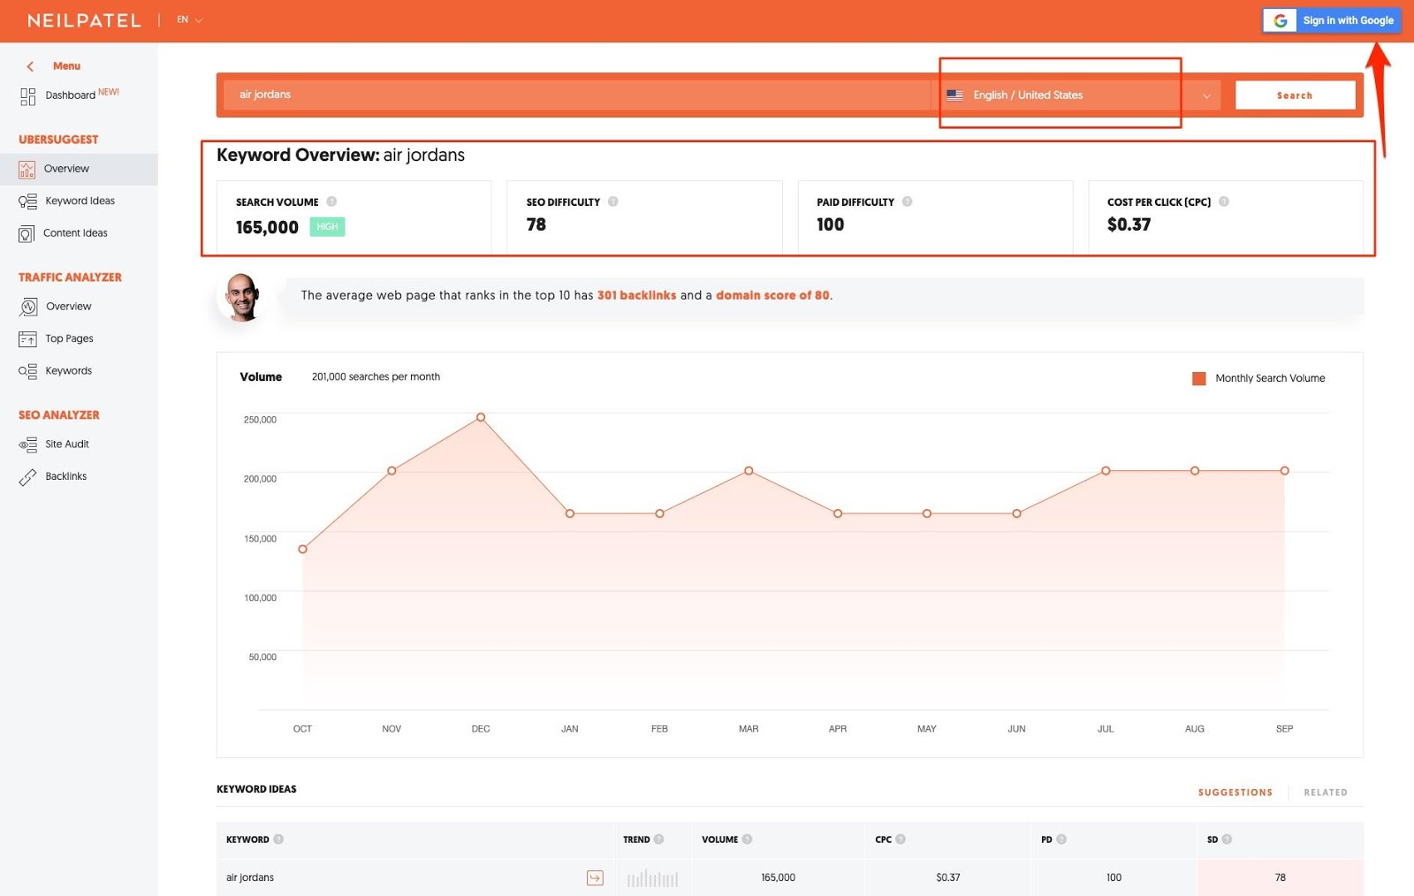
Task: Open the EN language dropdown
Action: tap(189, 19)
